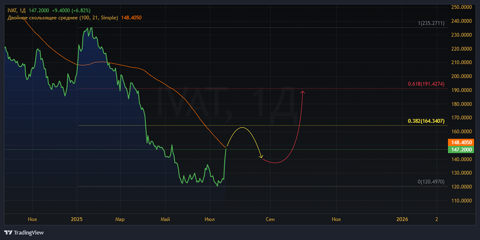This screenshot has width=480, height=240.
Task: Select the 0.382(164.3407) Fibonacci level label
Action: (426, 121)
